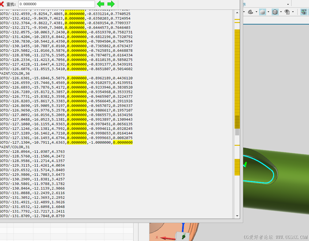Screen dimensions: 309x241
Task: Open the dropdown next to the section view icon
Action: 256,12
